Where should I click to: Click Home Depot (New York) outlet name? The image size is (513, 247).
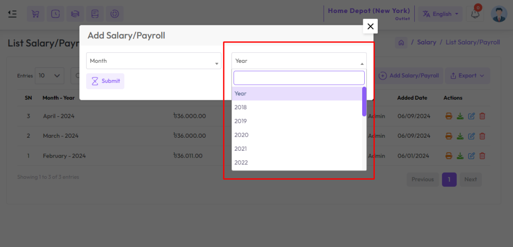369,11
